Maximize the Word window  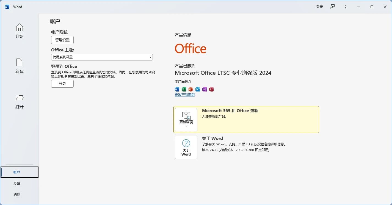(x=372, y=7)
